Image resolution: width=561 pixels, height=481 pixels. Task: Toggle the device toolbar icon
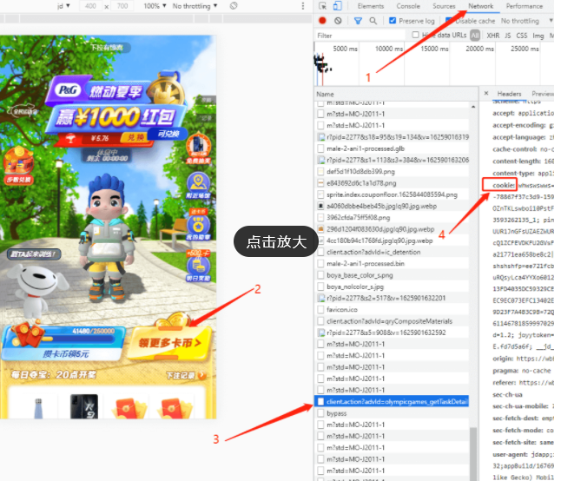[x=339, y=6]
